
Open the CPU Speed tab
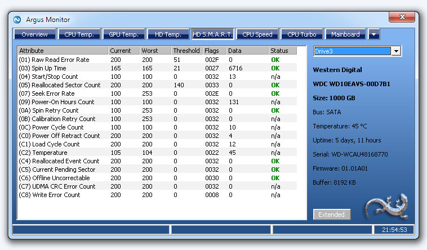tap(257, 34)
